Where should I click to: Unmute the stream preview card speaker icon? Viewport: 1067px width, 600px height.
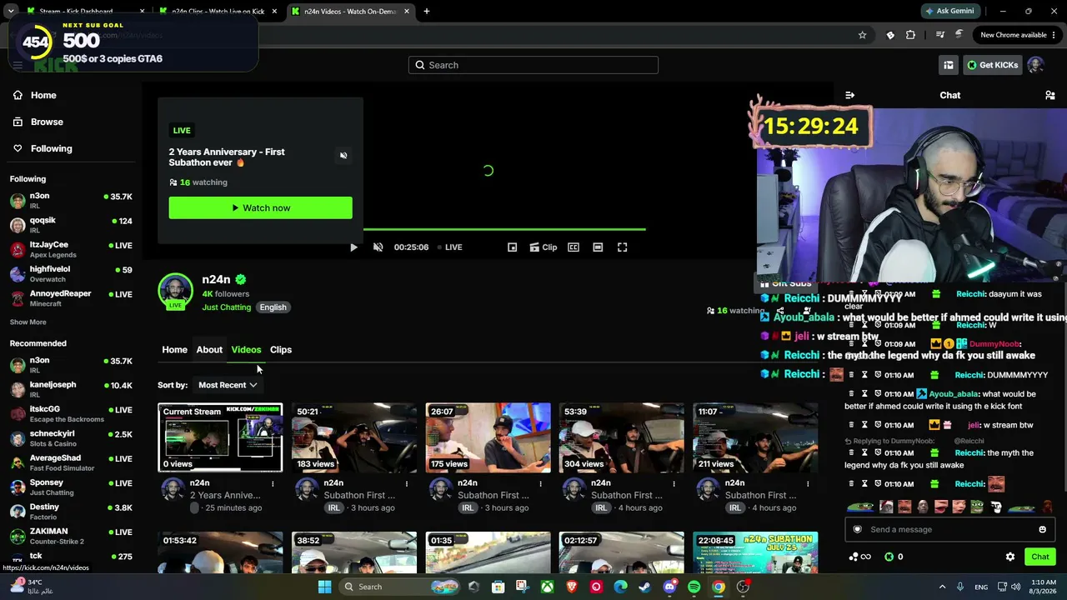coord(343,156)
